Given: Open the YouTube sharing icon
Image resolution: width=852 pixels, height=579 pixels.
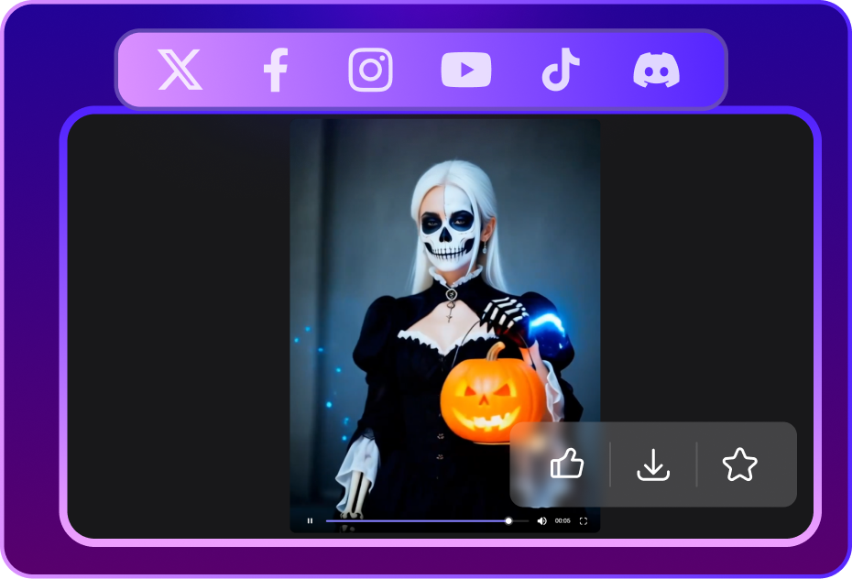Looking at the screenshot, I should click(465, 69).
